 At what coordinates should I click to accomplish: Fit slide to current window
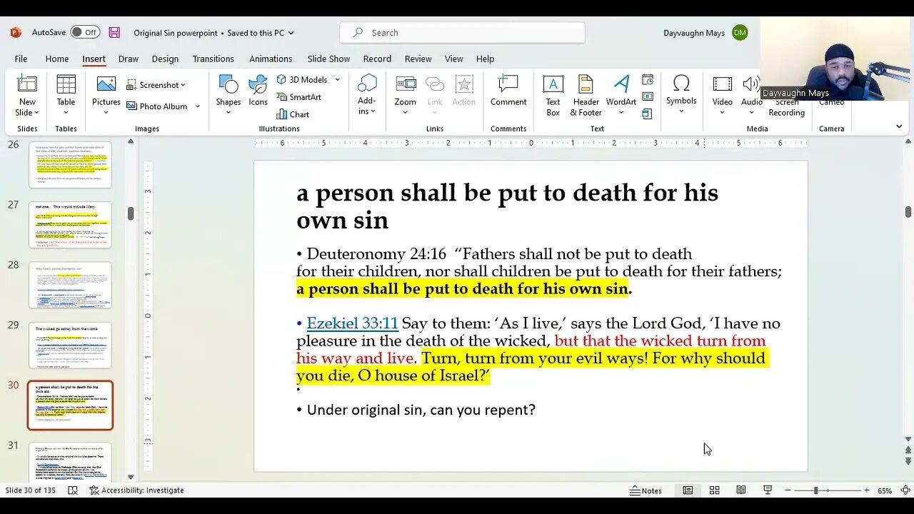tap(904, 490)
